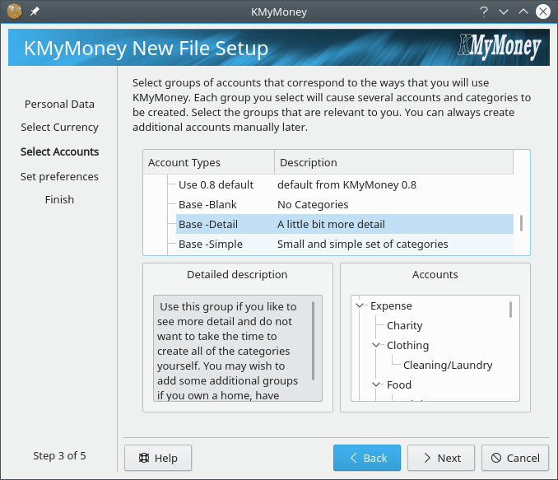558x480 pixels.
Task: Click the 'Description' column header
Action: 394,162
